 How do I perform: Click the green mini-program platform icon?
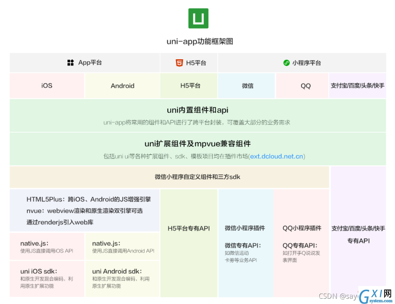tap(286, 63)
